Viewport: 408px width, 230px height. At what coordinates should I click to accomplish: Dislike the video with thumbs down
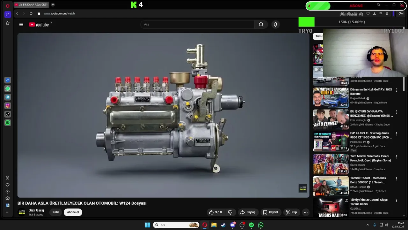[230, 212]
